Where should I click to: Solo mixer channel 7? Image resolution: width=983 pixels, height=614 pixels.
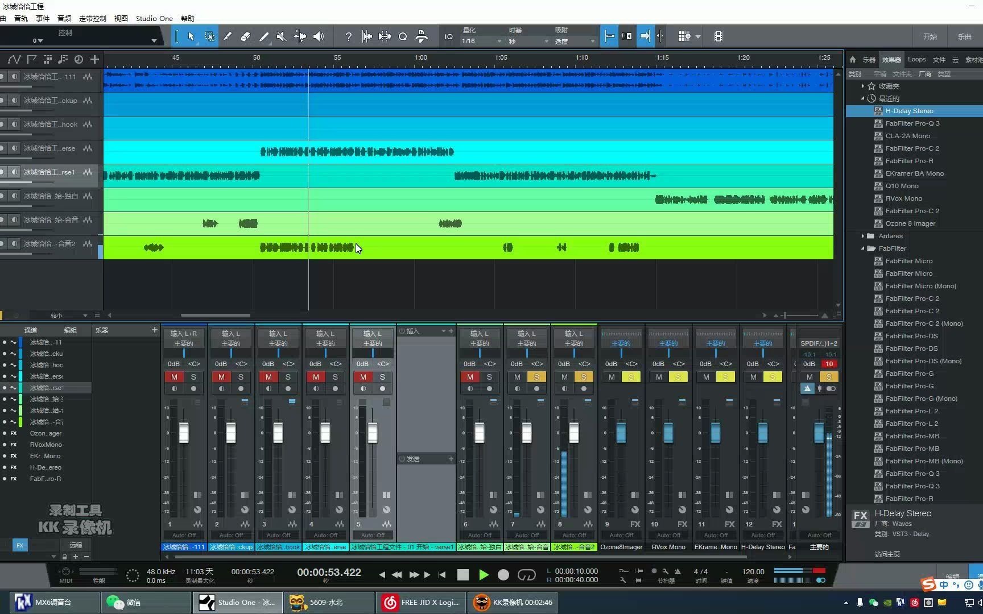[536, 377]
